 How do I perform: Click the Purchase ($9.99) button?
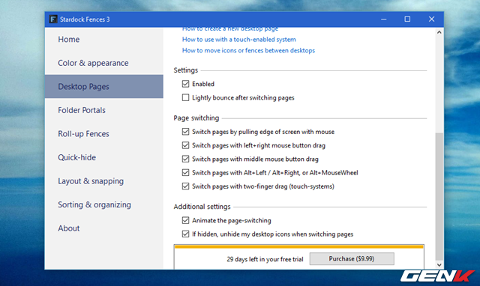pyautogui.click(x=352, y=259)
